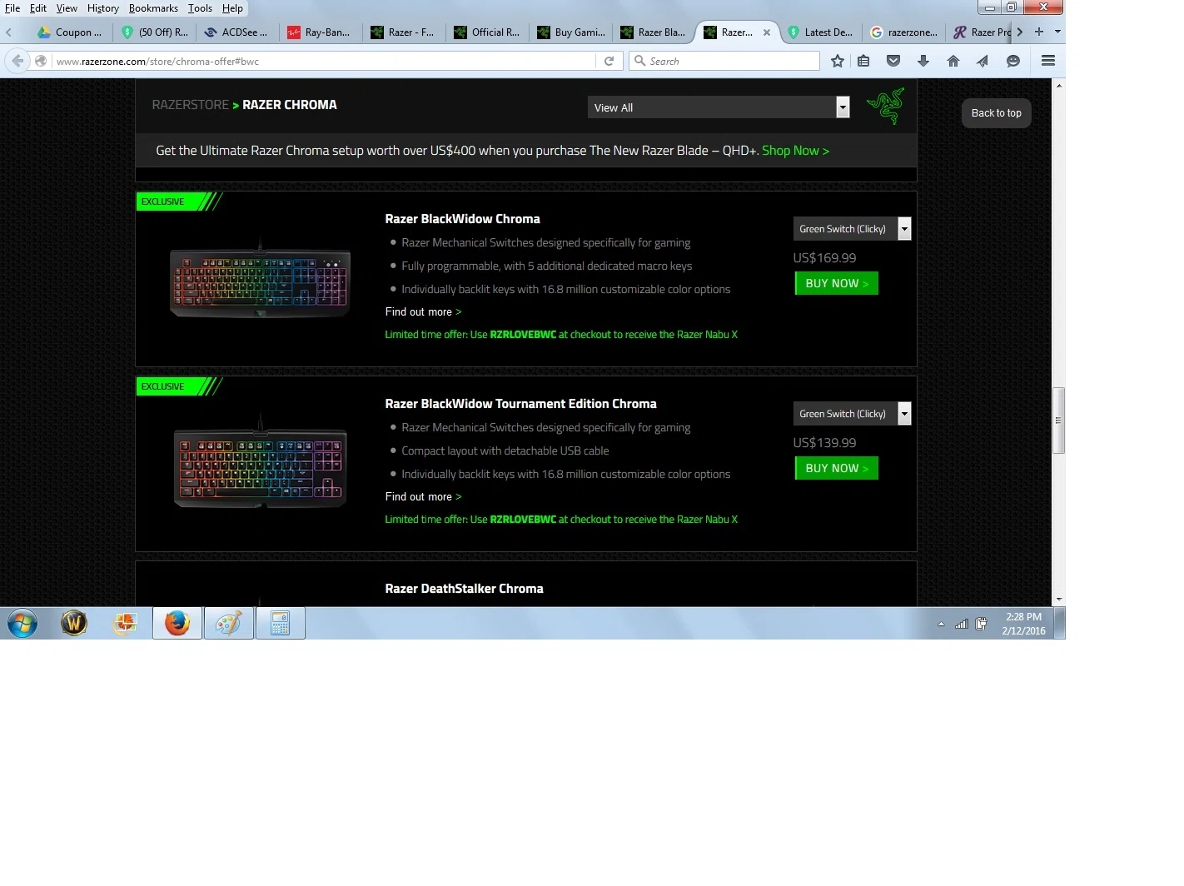Open the File menu
The image size is (1184, 886).
(12, 8)
